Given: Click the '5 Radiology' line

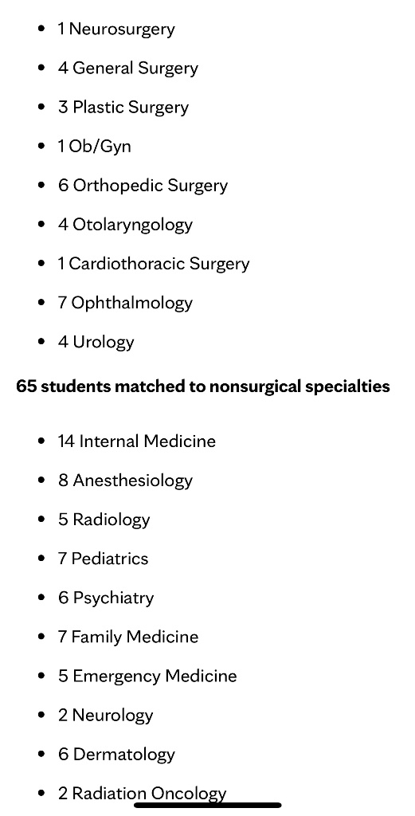Looking at the screenshot, I should (104, 519).
